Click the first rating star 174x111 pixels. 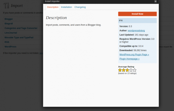120,70
